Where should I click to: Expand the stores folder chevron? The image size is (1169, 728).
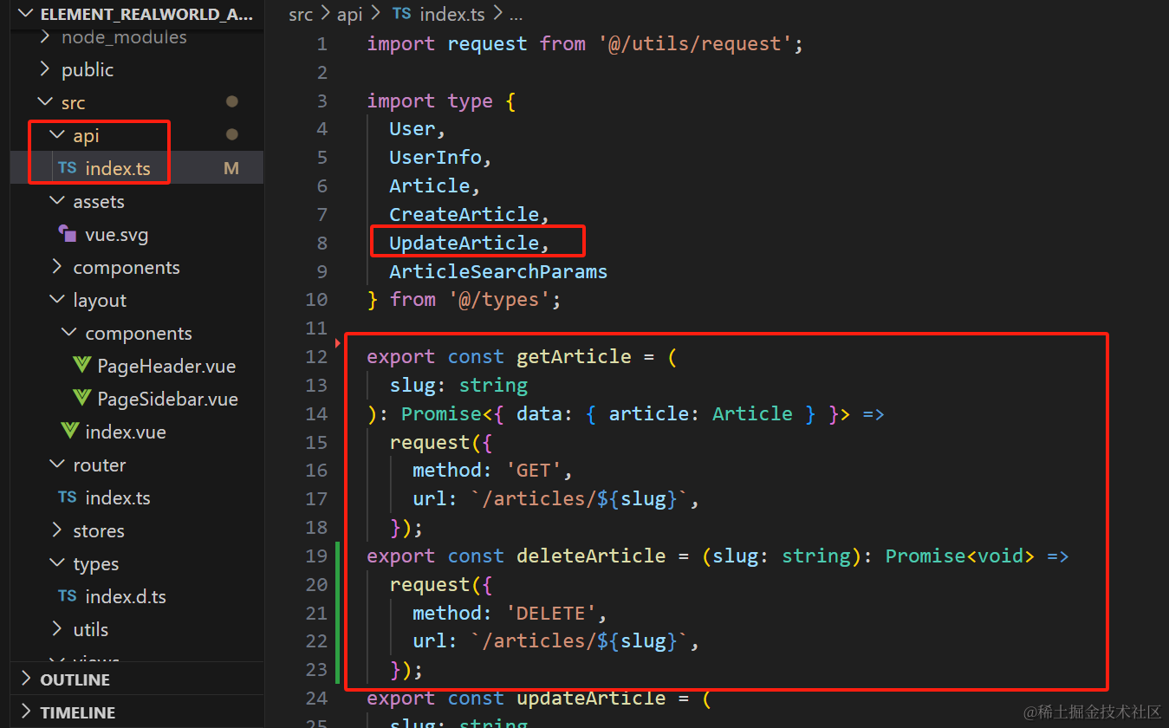[58, 530]
